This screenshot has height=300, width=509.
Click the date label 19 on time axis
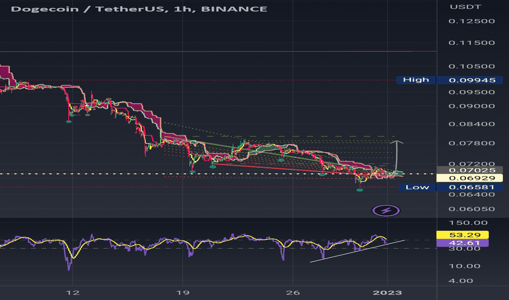point(183,293)
